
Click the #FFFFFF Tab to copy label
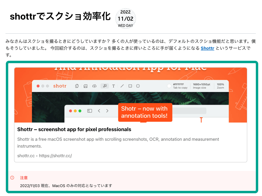click(x=180, y=86)
